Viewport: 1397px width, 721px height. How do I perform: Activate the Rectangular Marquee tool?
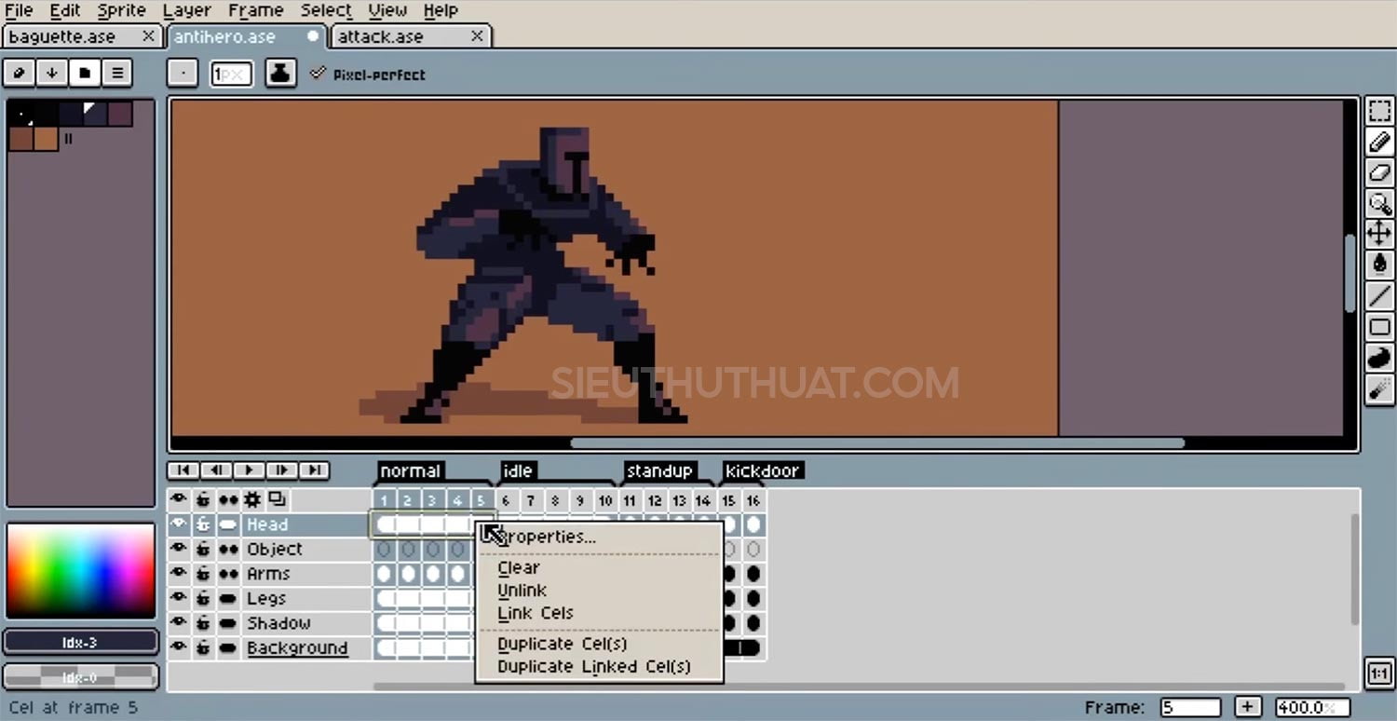(x=1378, y=110)
